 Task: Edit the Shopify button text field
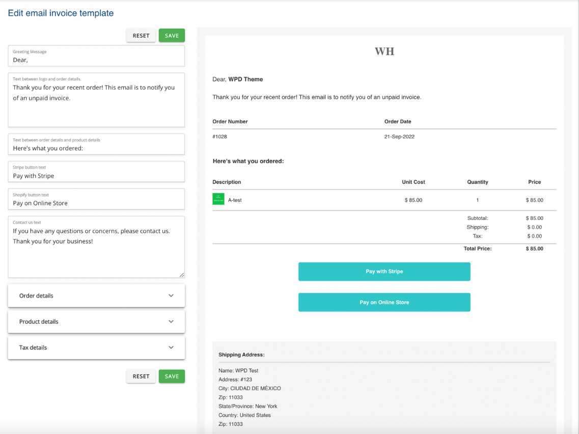point(96,203)
